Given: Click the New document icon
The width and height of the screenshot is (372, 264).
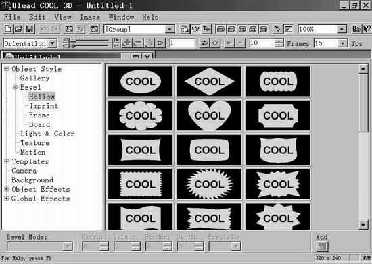Looking at the screenshot, I should point(8,29).
